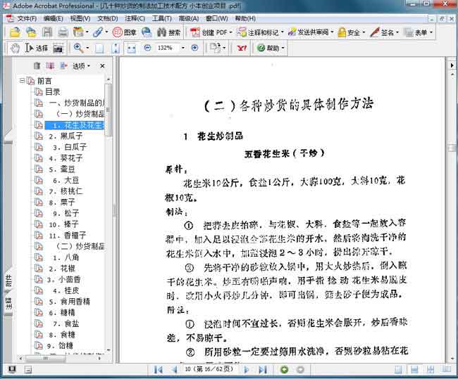Open 工具(T) menu
This screenshot has width=458, height=379.
(161, 19)
